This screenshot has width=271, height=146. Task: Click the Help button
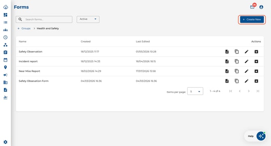(x=251, y=136)
